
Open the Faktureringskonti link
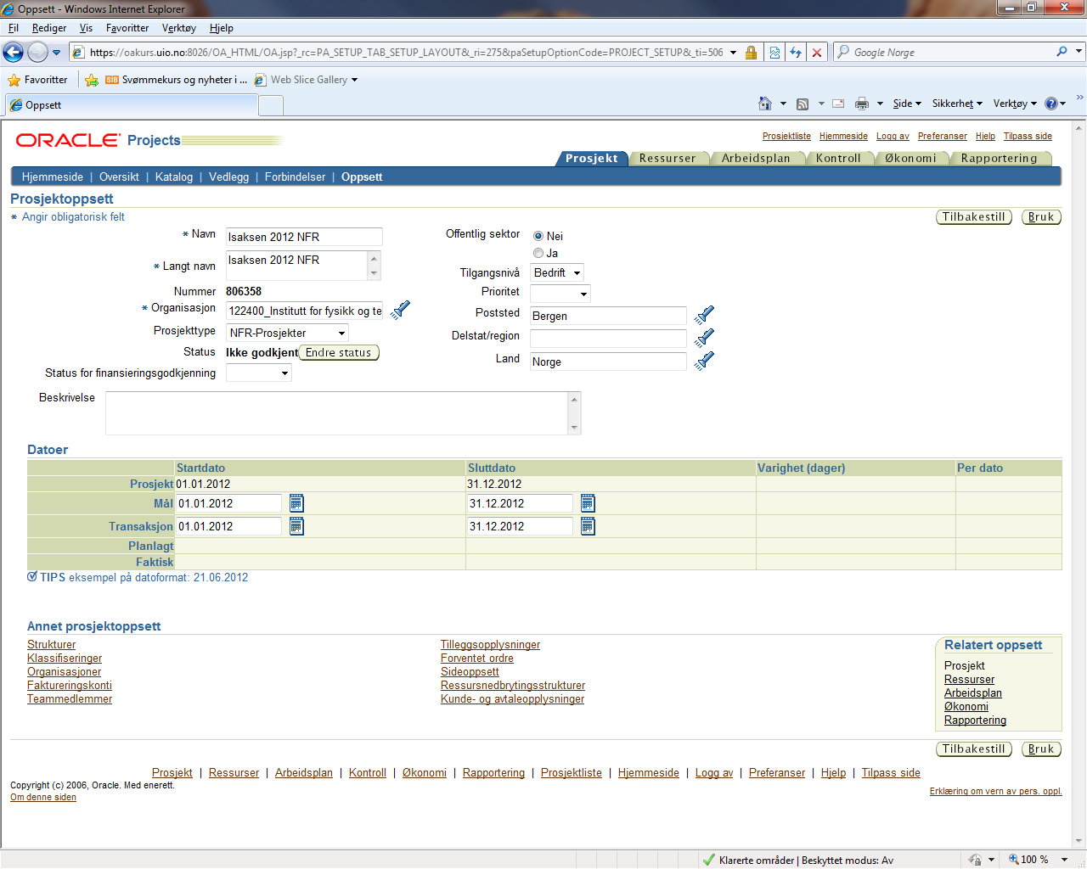pos(70,685)
